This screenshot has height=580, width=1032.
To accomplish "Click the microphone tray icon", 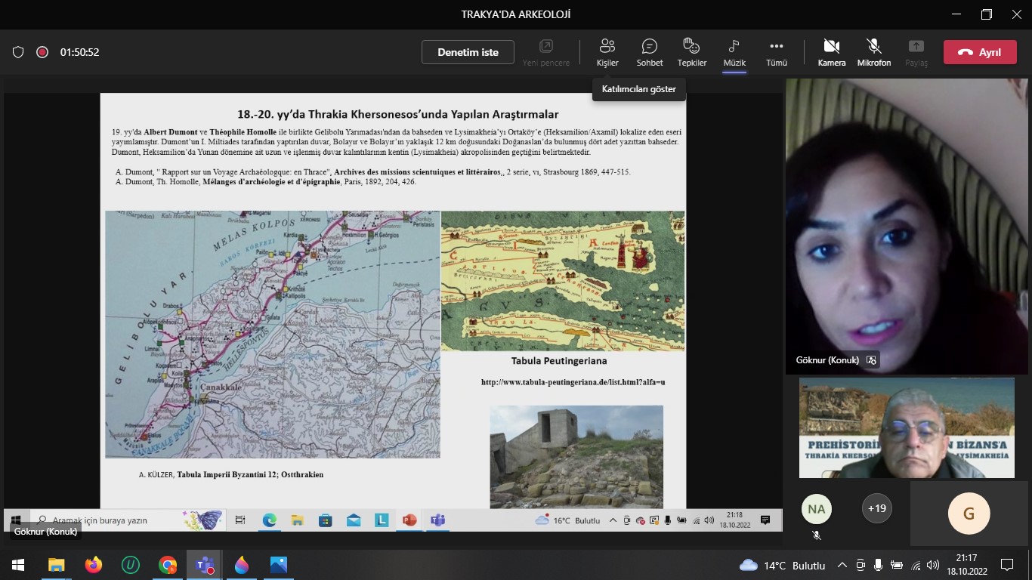I will tap(878, 565).
